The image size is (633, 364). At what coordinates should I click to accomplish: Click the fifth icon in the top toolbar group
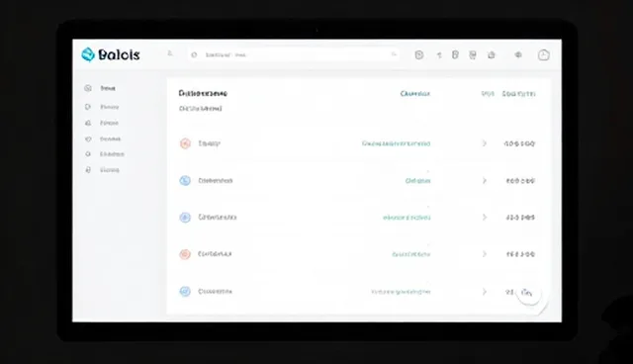pos(491,54)
